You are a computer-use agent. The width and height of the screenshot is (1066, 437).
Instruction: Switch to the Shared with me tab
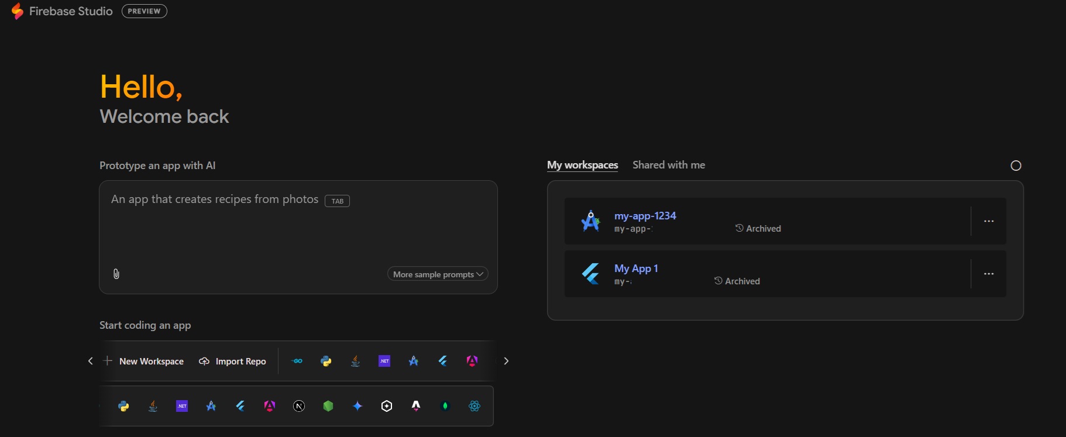click(x=669, y=165)
